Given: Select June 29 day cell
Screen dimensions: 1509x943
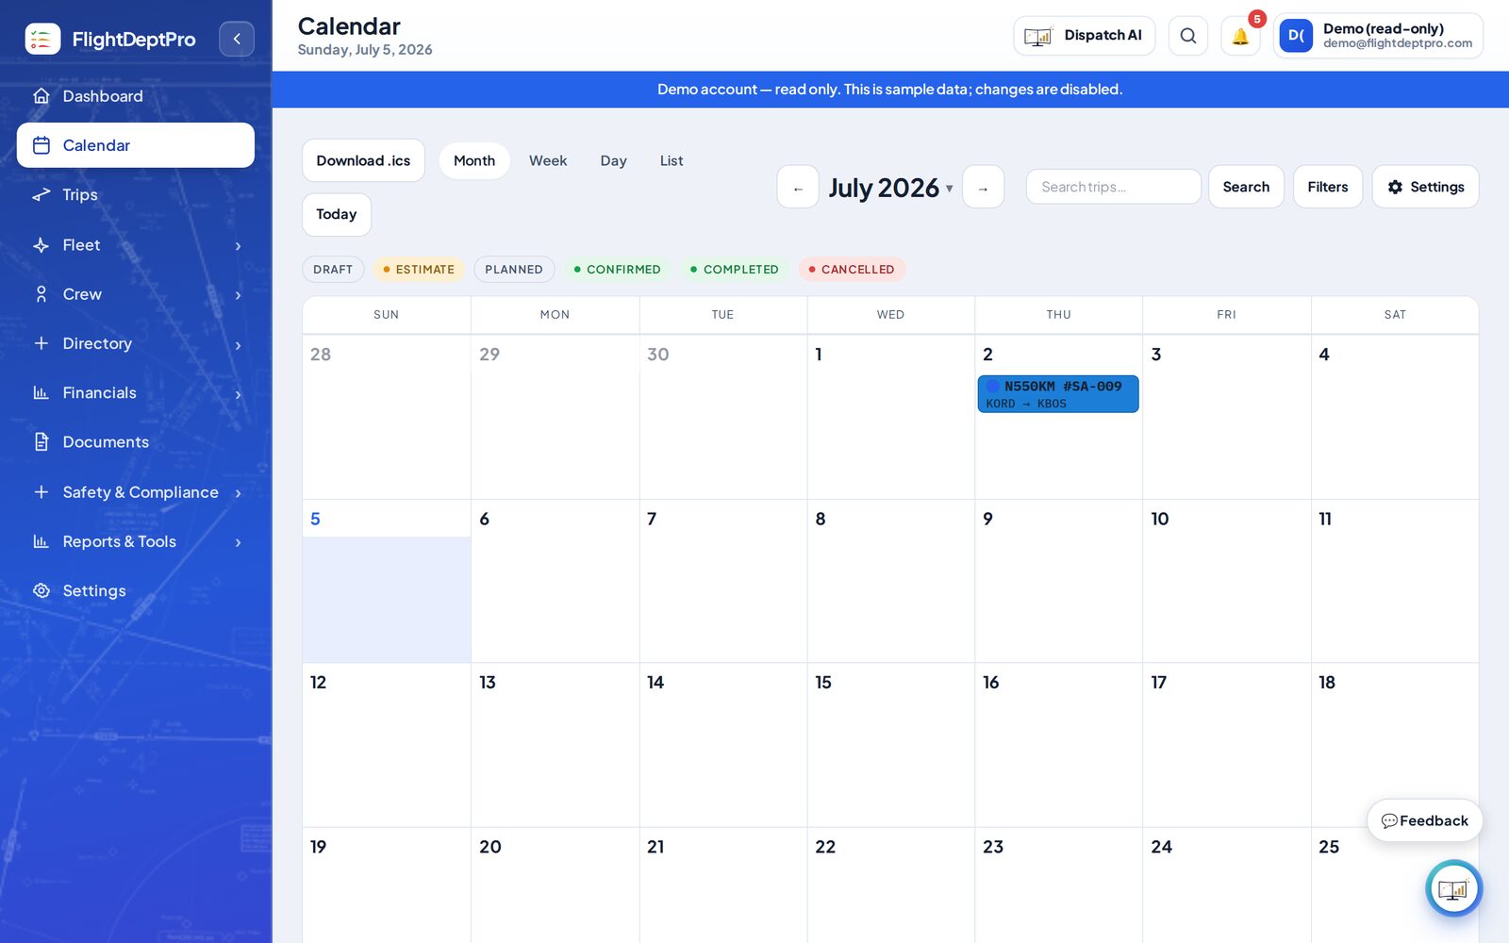Looking at the screenshot, I should coord(555,417).
